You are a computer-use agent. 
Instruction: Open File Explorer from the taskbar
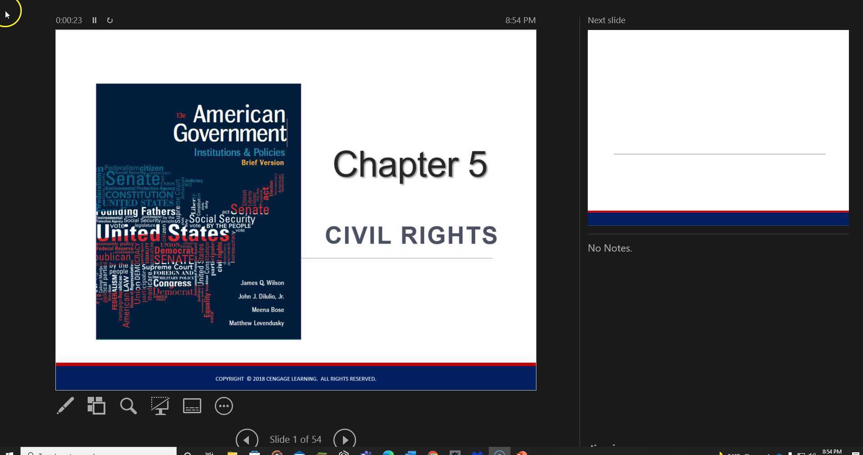pos(232,453)
